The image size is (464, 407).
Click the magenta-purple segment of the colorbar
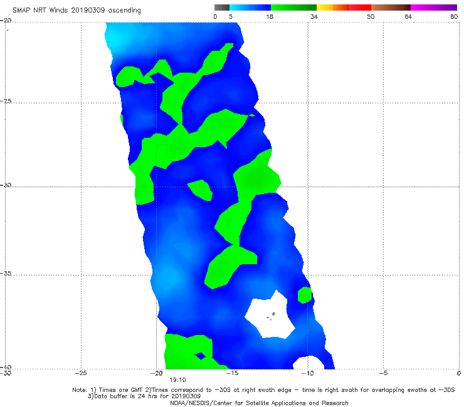click(x=434, y=8)
